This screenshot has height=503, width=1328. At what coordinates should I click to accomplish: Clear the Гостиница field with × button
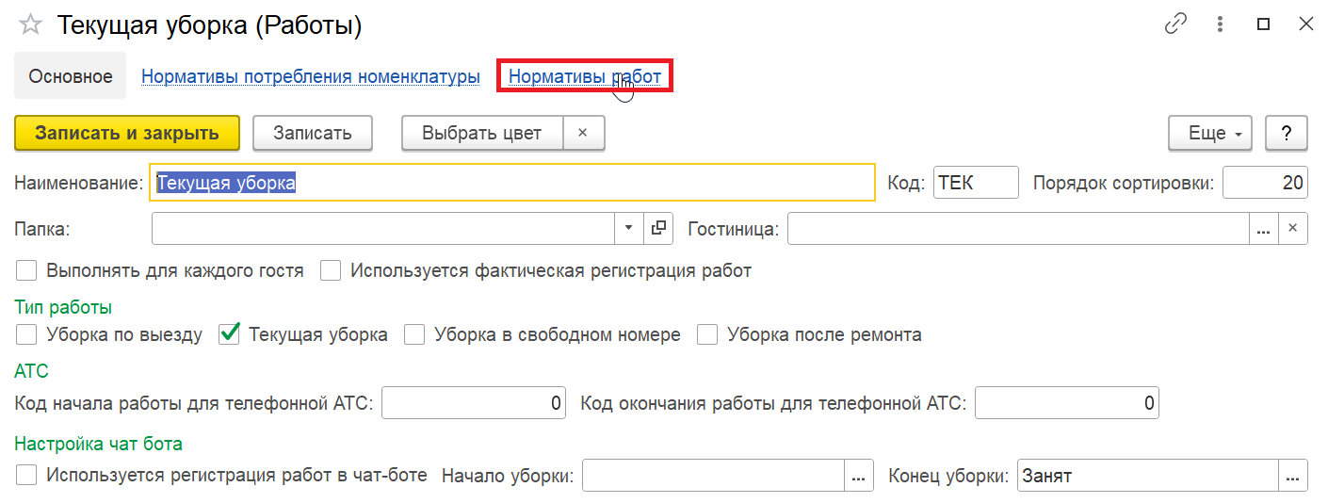pos(1293,228)
